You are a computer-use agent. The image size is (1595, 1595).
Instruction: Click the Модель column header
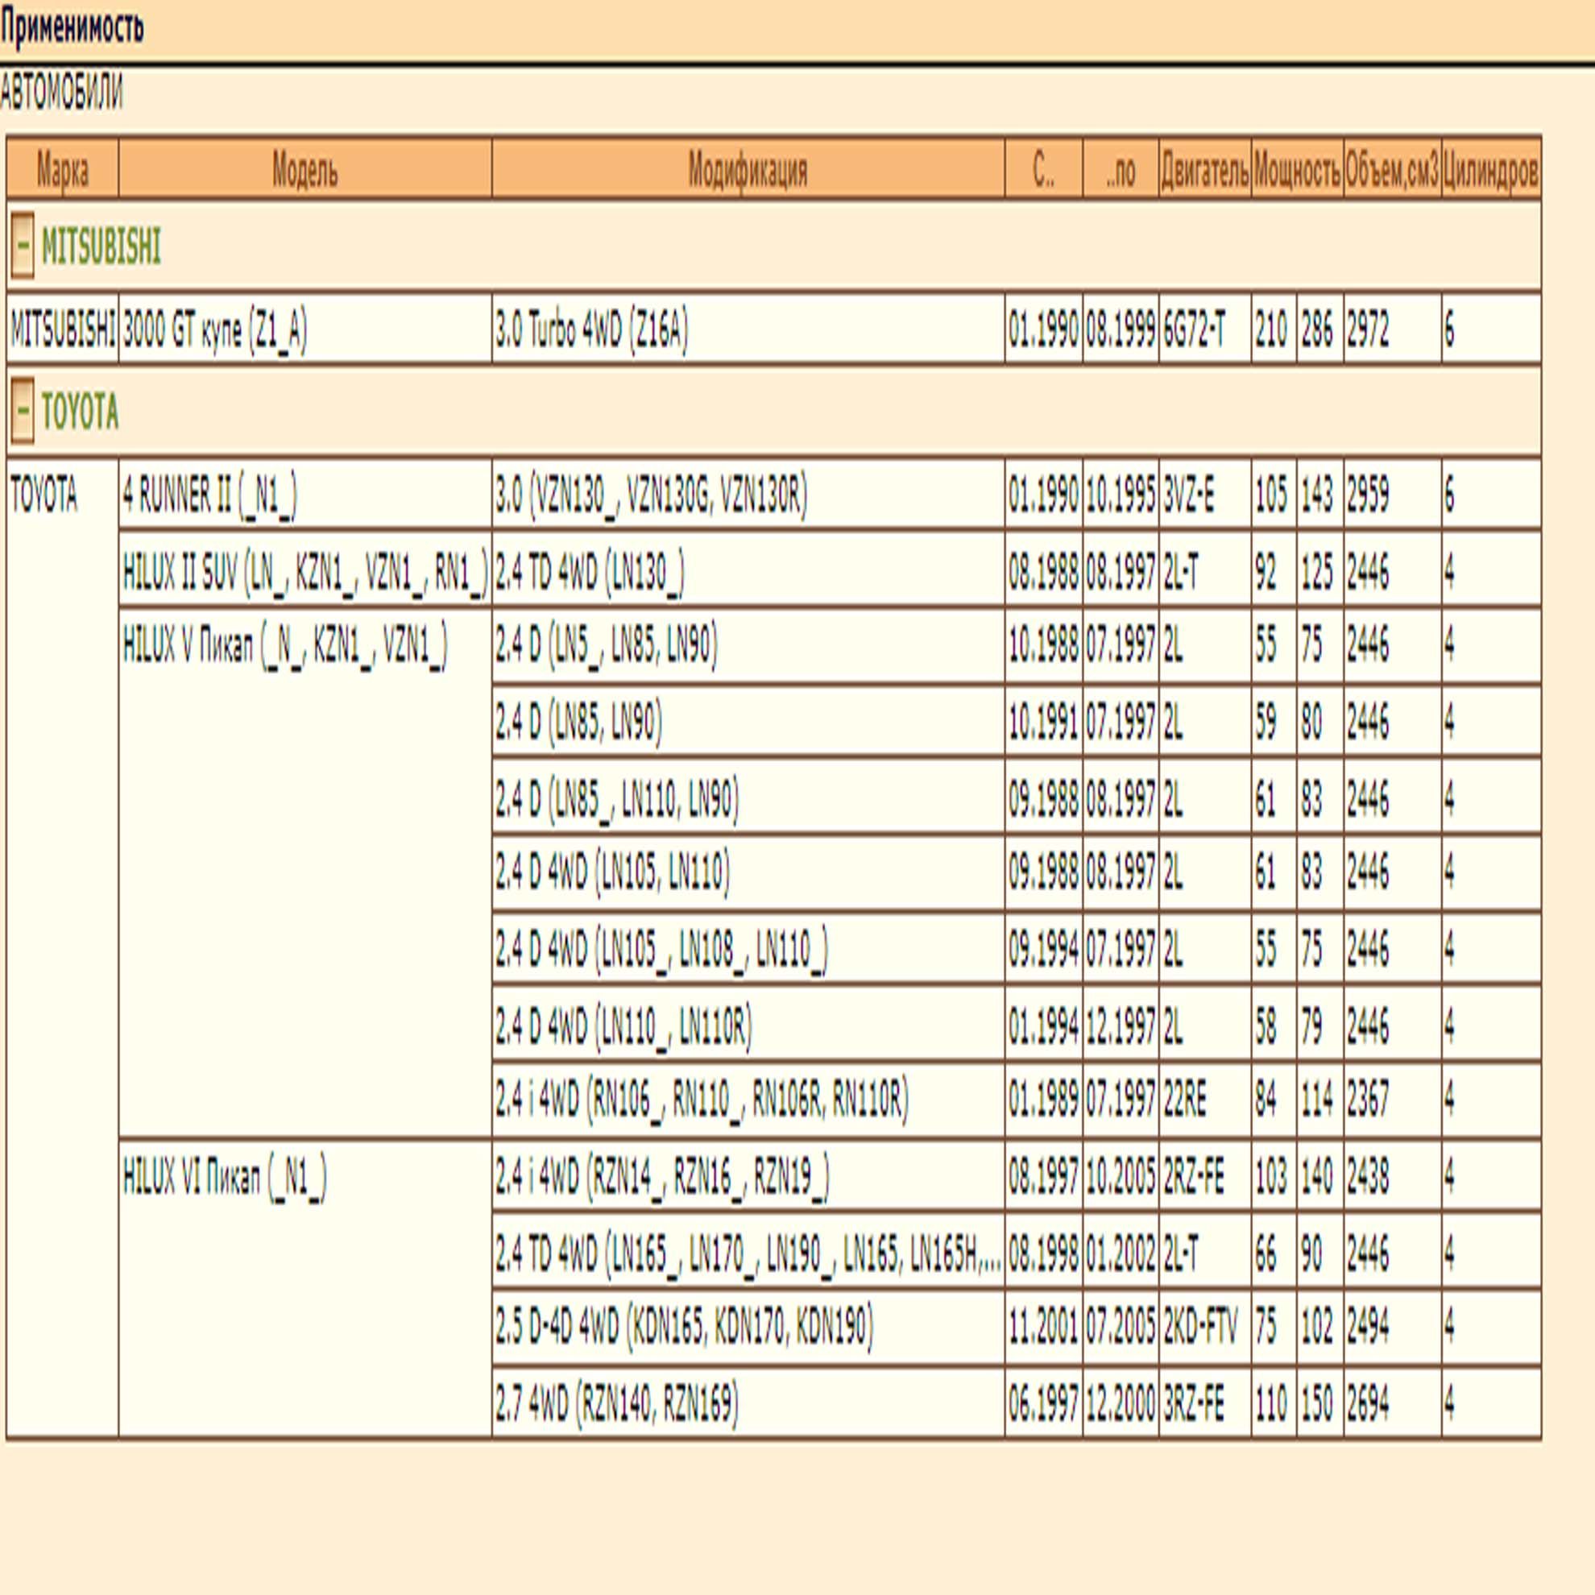(305, 169)
